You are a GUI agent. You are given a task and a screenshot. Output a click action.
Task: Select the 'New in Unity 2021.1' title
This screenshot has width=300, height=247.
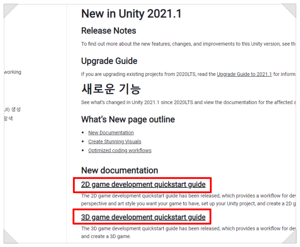pos(131,14)
